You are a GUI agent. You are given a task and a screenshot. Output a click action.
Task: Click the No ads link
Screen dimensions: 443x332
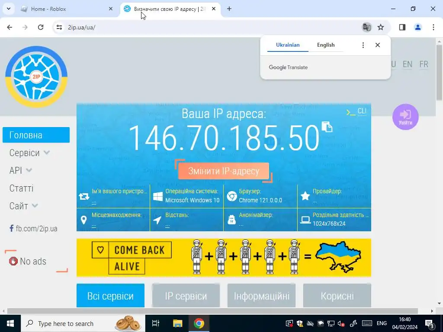coord(28,261)
